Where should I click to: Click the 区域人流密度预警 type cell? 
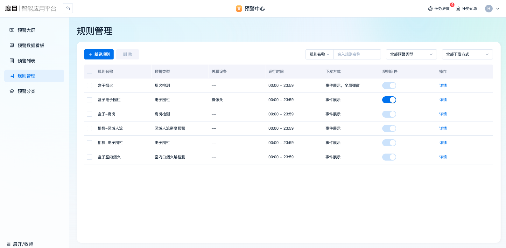coord(170,128)
